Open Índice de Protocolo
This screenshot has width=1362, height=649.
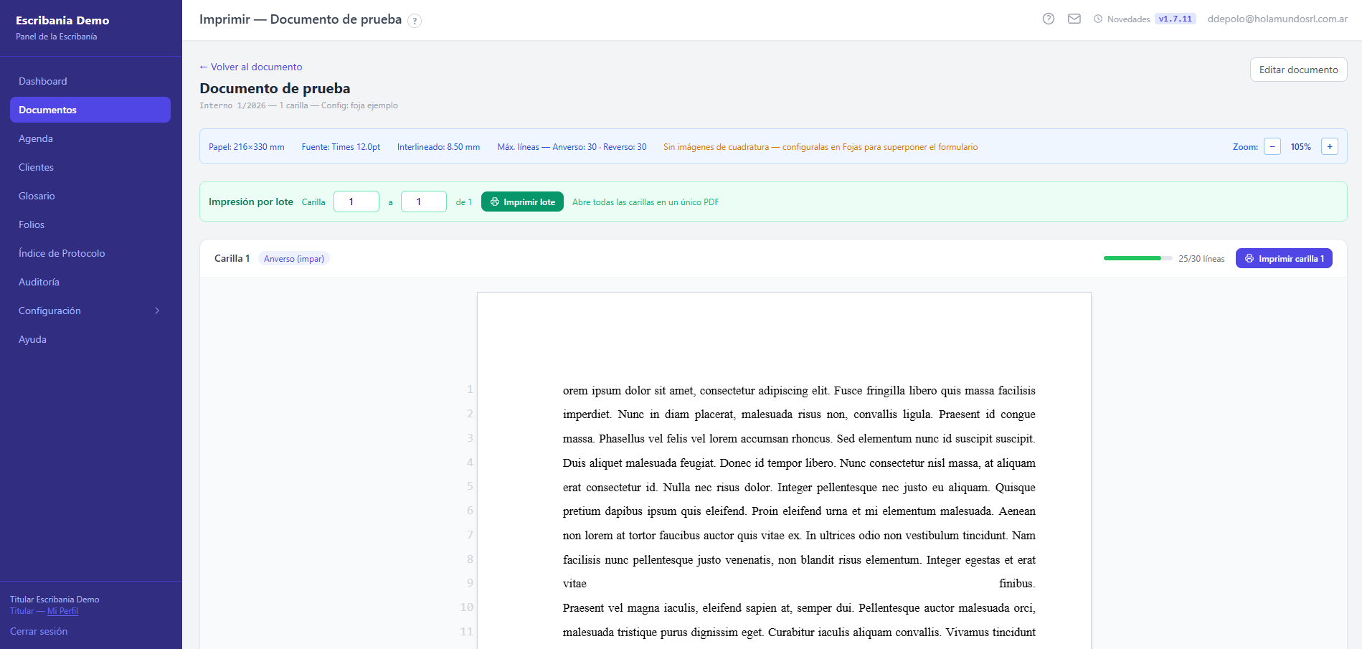tap(90, 253)
